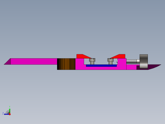The width and height of the screenshot is (165, 124).
Task: Select the long magenta handle bar
Action: [x=34, y=61]
